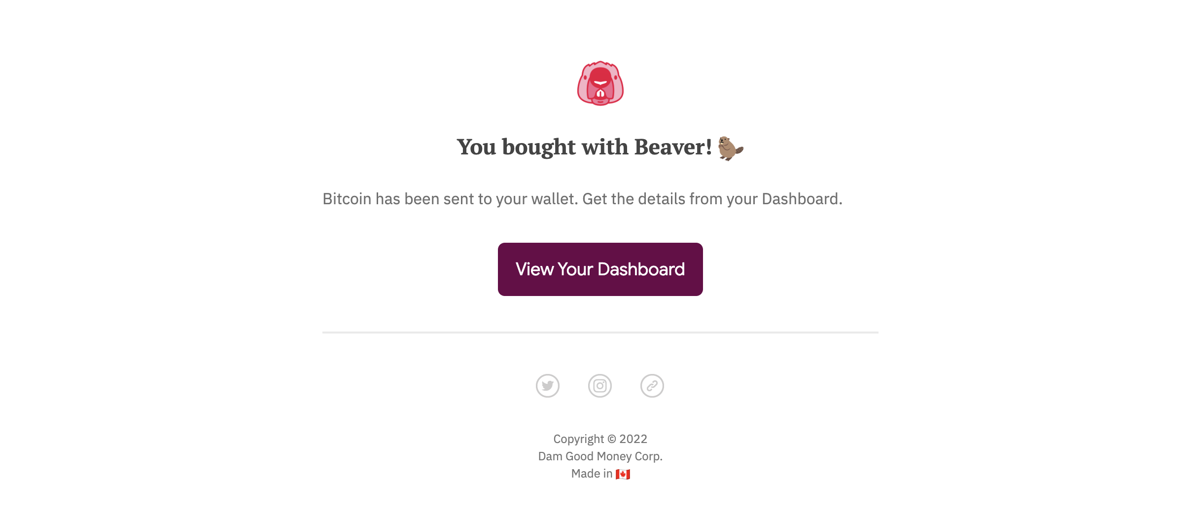The width and height of the screenshot is (1196, 519).
Task: Click the View Your Dashboard button
Action: (x=600, y=269)
